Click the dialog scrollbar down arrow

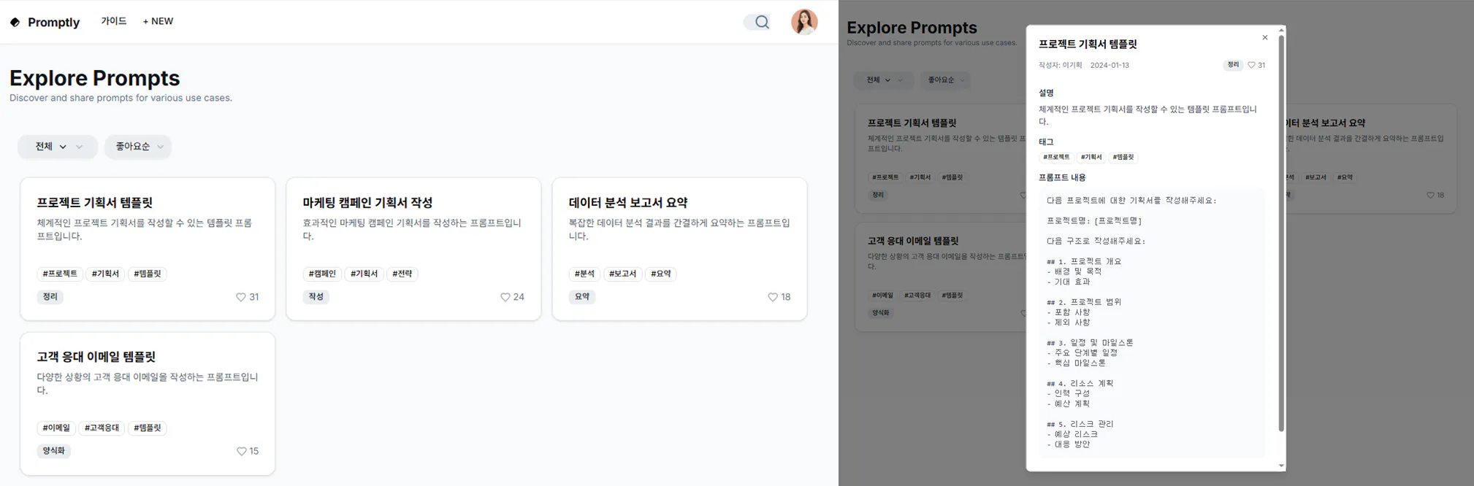tap(1281, 466)
